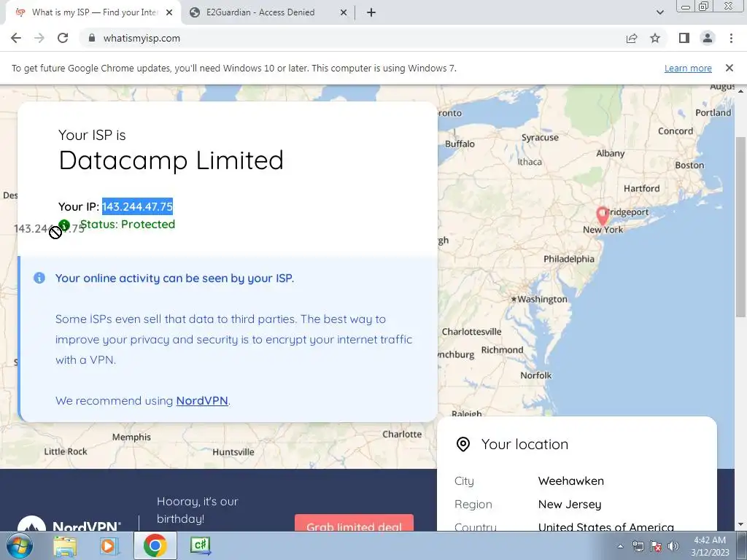Click scrollbar down arrow
The height and width of the screenshot is (560, 747).
point(740,525)
